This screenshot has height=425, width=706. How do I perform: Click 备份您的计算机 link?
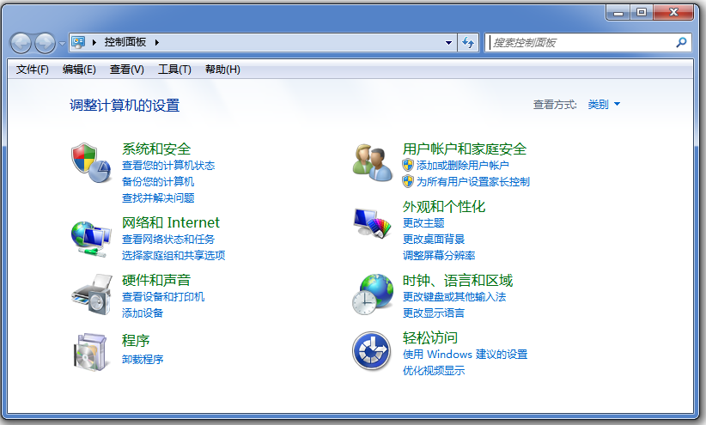pos(158,181)
